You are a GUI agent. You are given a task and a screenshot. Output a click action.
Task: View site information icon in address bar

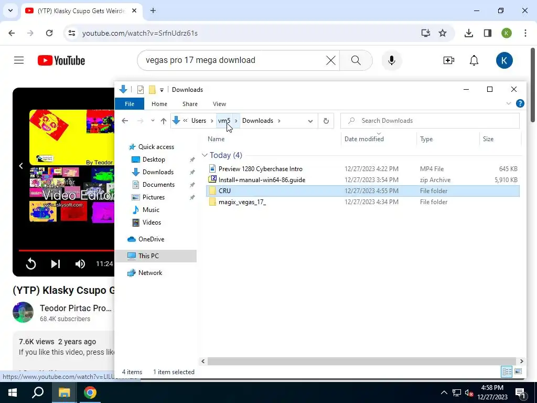tap(71, 33)
